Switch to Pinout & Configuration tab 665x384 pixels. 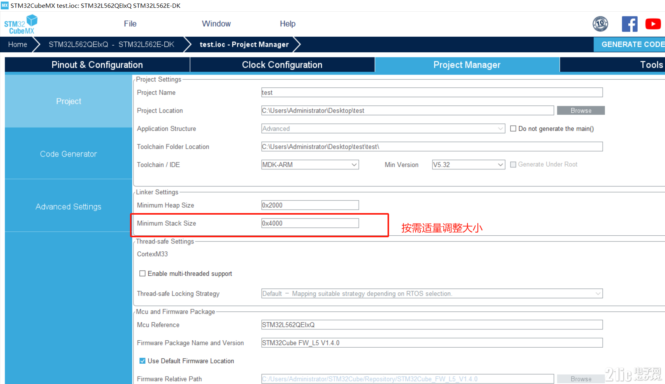97,65
